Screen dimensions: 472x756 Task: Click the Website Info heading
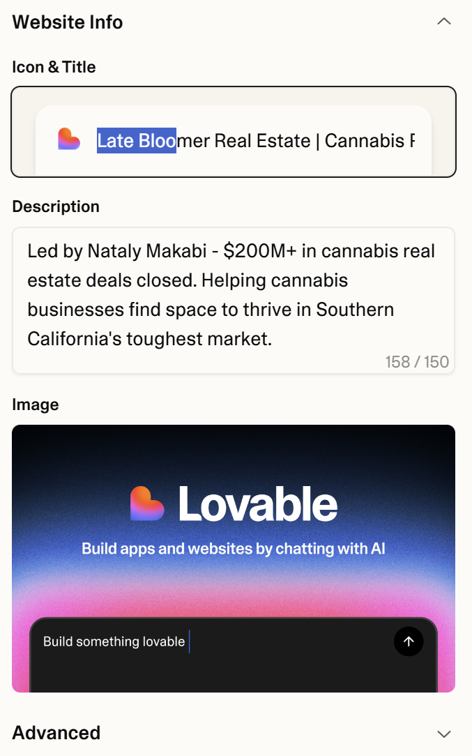coord(68,22)
